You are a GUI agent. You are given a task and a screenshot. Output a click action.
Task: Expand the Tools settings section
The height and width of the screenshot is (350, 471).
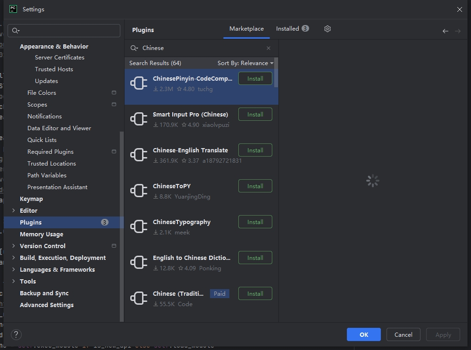coord(13,281)
